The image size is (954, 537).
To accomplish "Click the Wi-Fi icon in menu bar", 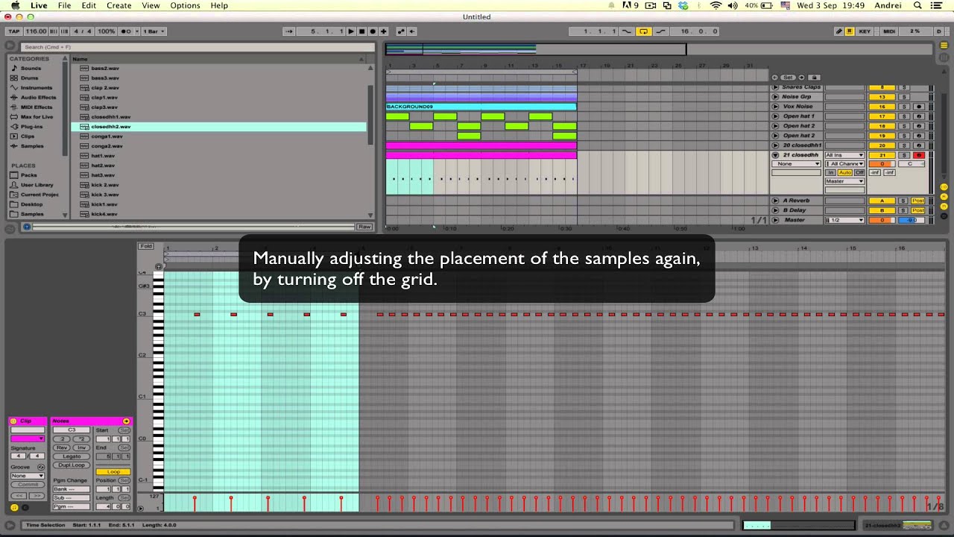I will click(x=715, y=5).
